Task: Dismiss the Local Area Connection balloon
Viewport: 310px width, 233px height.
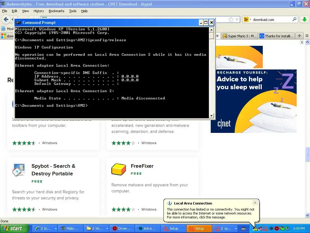Action: click(x=255, y=203)
